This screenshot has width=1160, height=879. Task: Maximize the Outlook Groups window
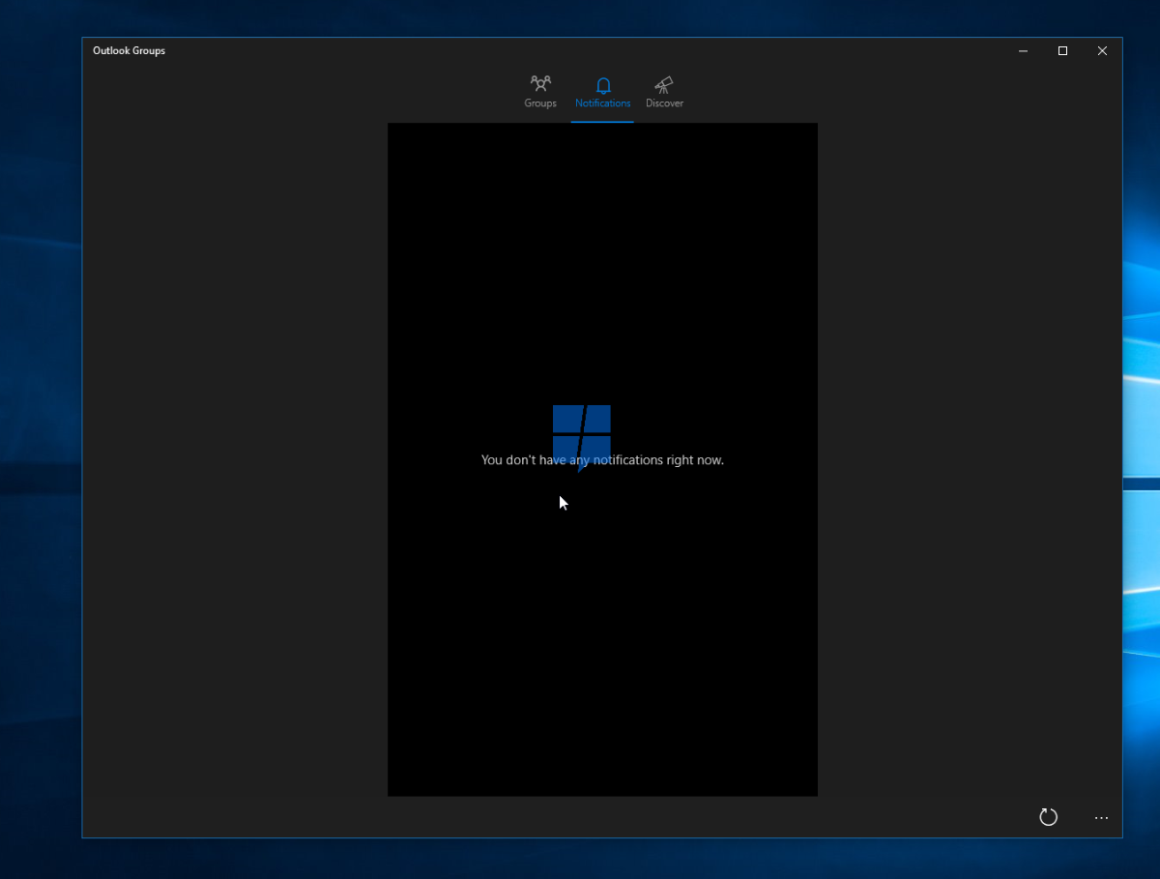pyautogui.click(x=1062, y=51)
